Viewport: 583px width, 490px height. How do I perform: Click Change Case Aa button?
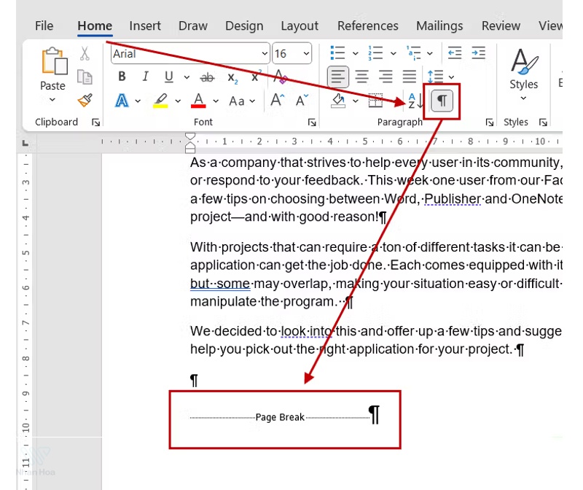tap(237, 101)
